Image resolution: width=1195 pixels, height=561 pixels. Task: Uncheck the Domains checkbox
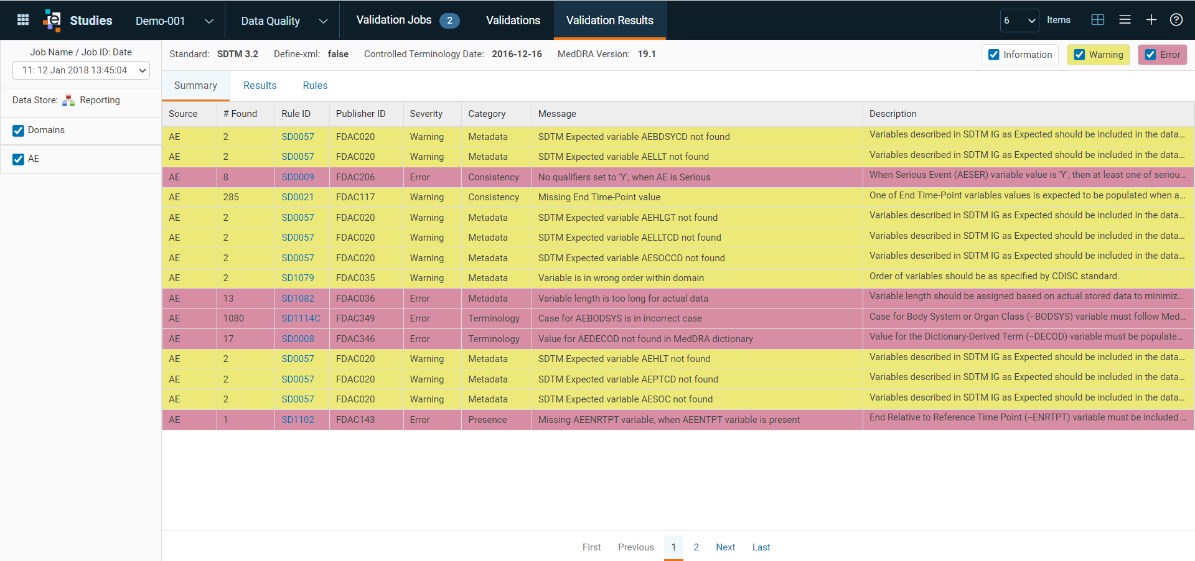(18, 131)
